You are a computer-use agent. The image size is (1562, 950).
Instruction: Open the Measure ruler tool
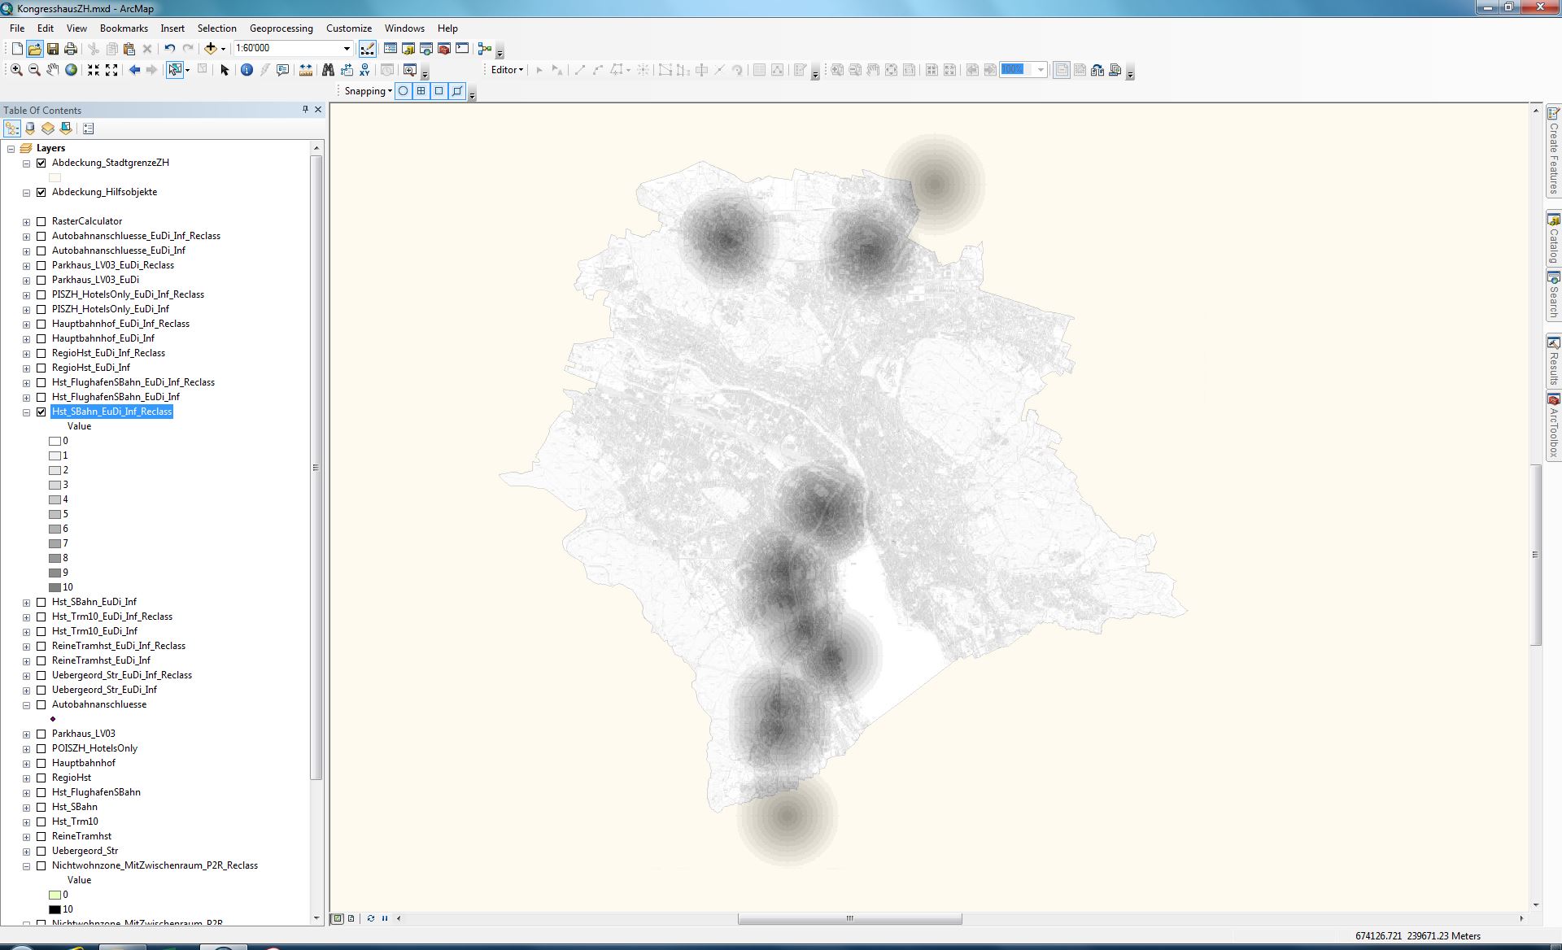tap(306, 70)
